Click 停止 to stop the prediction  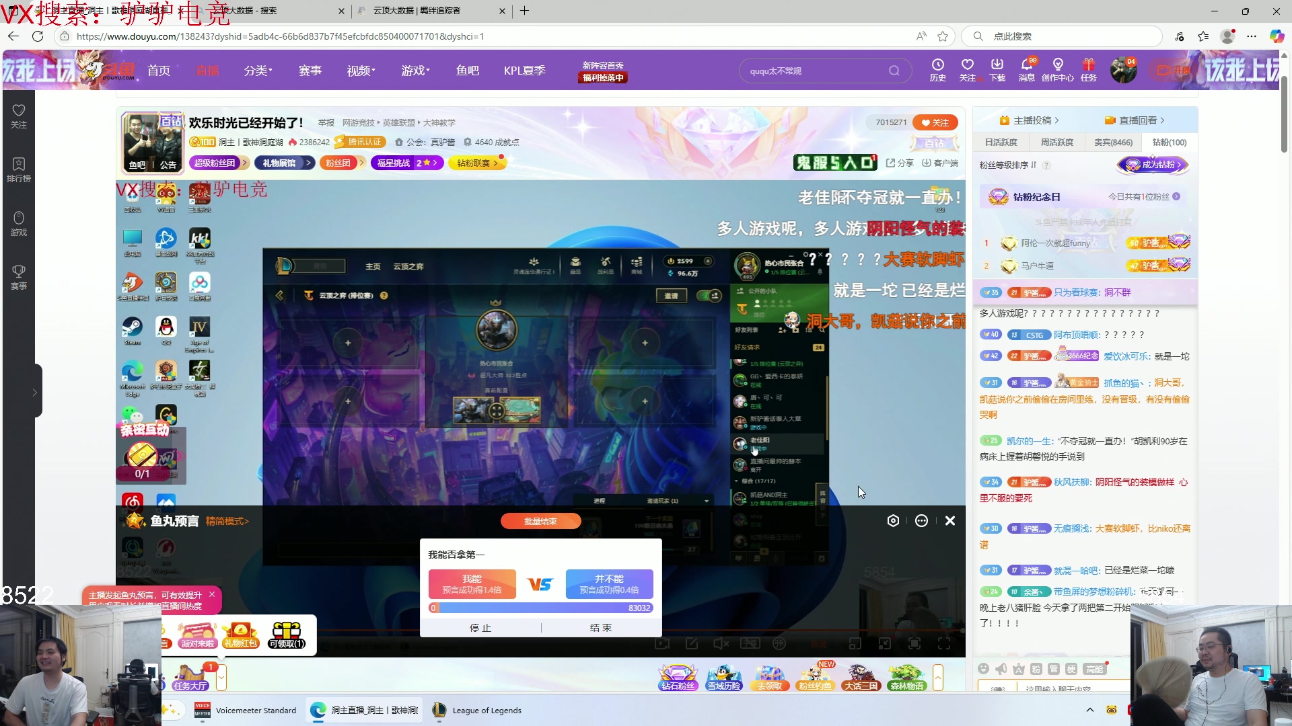click(x=480, y=628)
